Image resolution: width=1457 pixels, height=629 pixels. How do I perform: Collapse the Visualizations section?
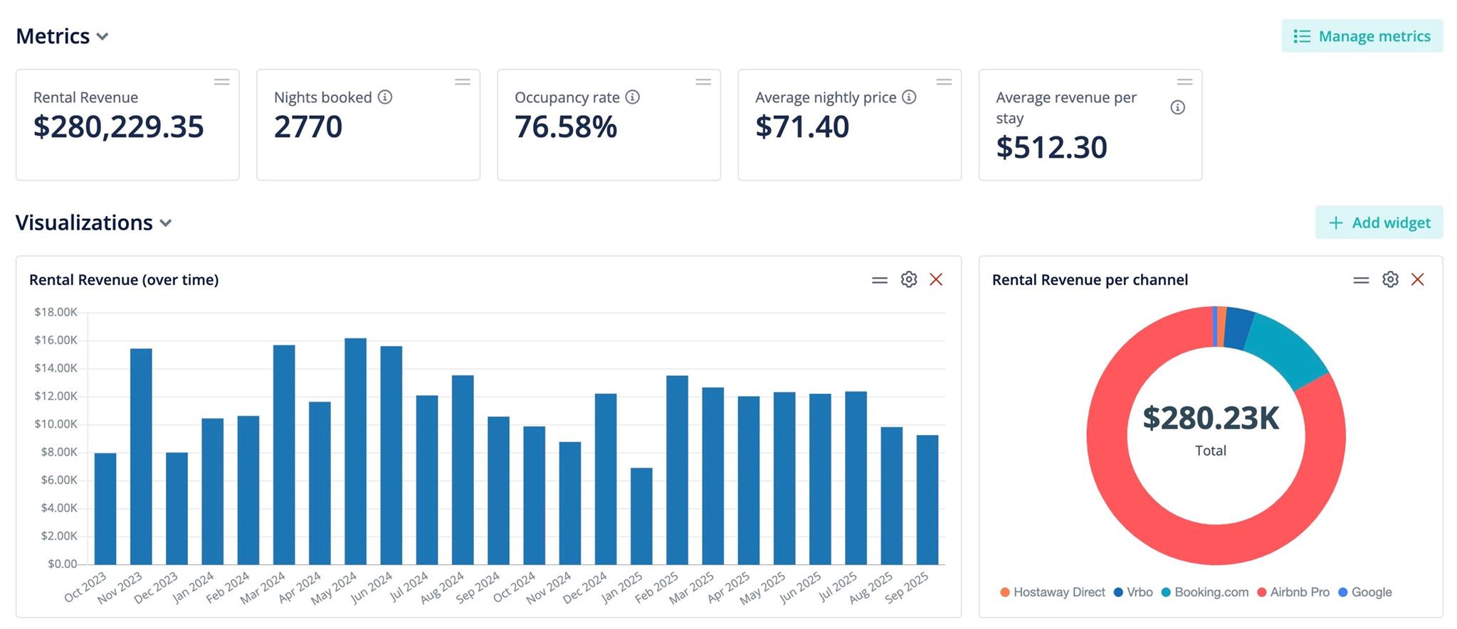click(x=166, y=223)
